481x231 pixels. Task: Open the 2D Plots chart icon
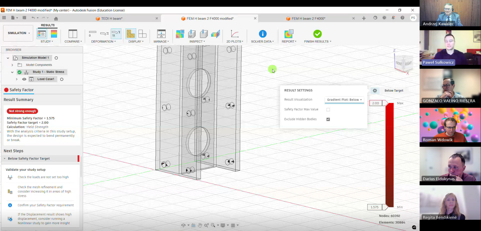(234, 34)
